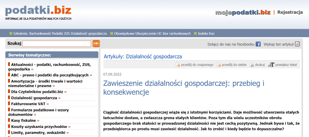Open the podatki.biz logo homepage

(x=38, y=11)
